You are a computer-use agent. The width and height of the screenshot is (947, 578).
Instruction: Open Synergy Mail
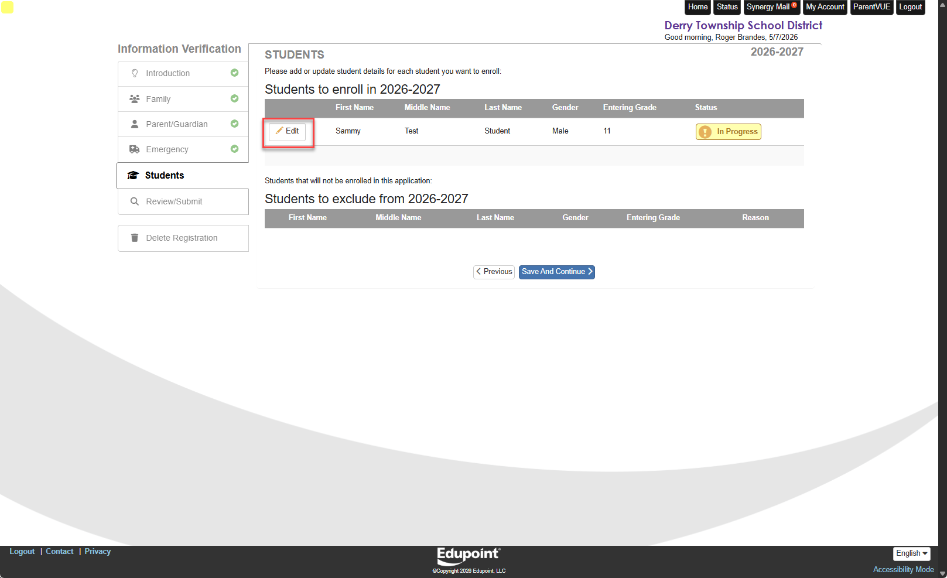point(771,7)
